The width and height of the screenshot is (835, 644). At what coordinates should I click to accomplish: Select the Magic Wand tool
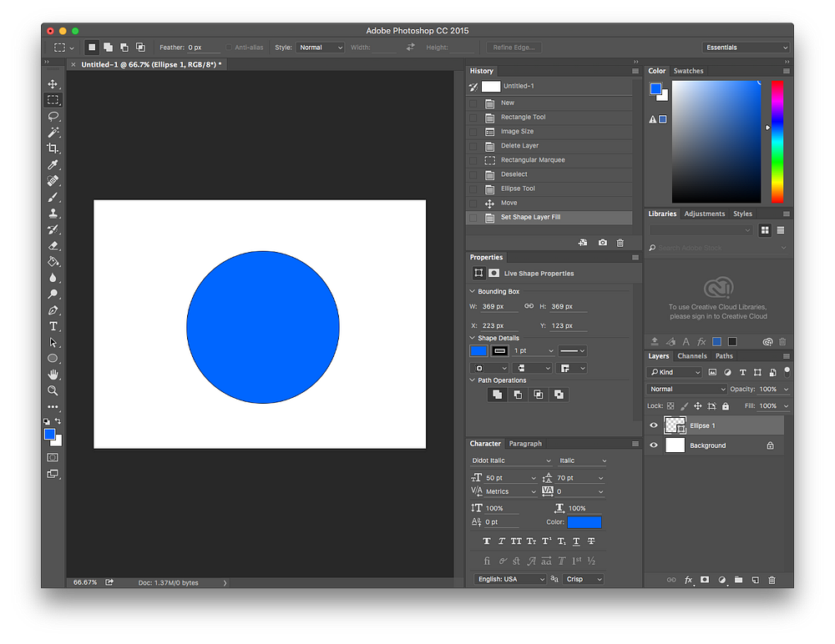[53, 132]
